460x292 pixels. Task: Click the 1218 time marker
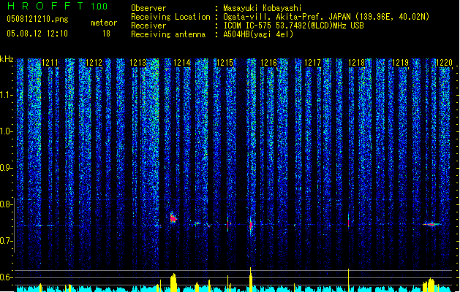[x=356, y=63]
